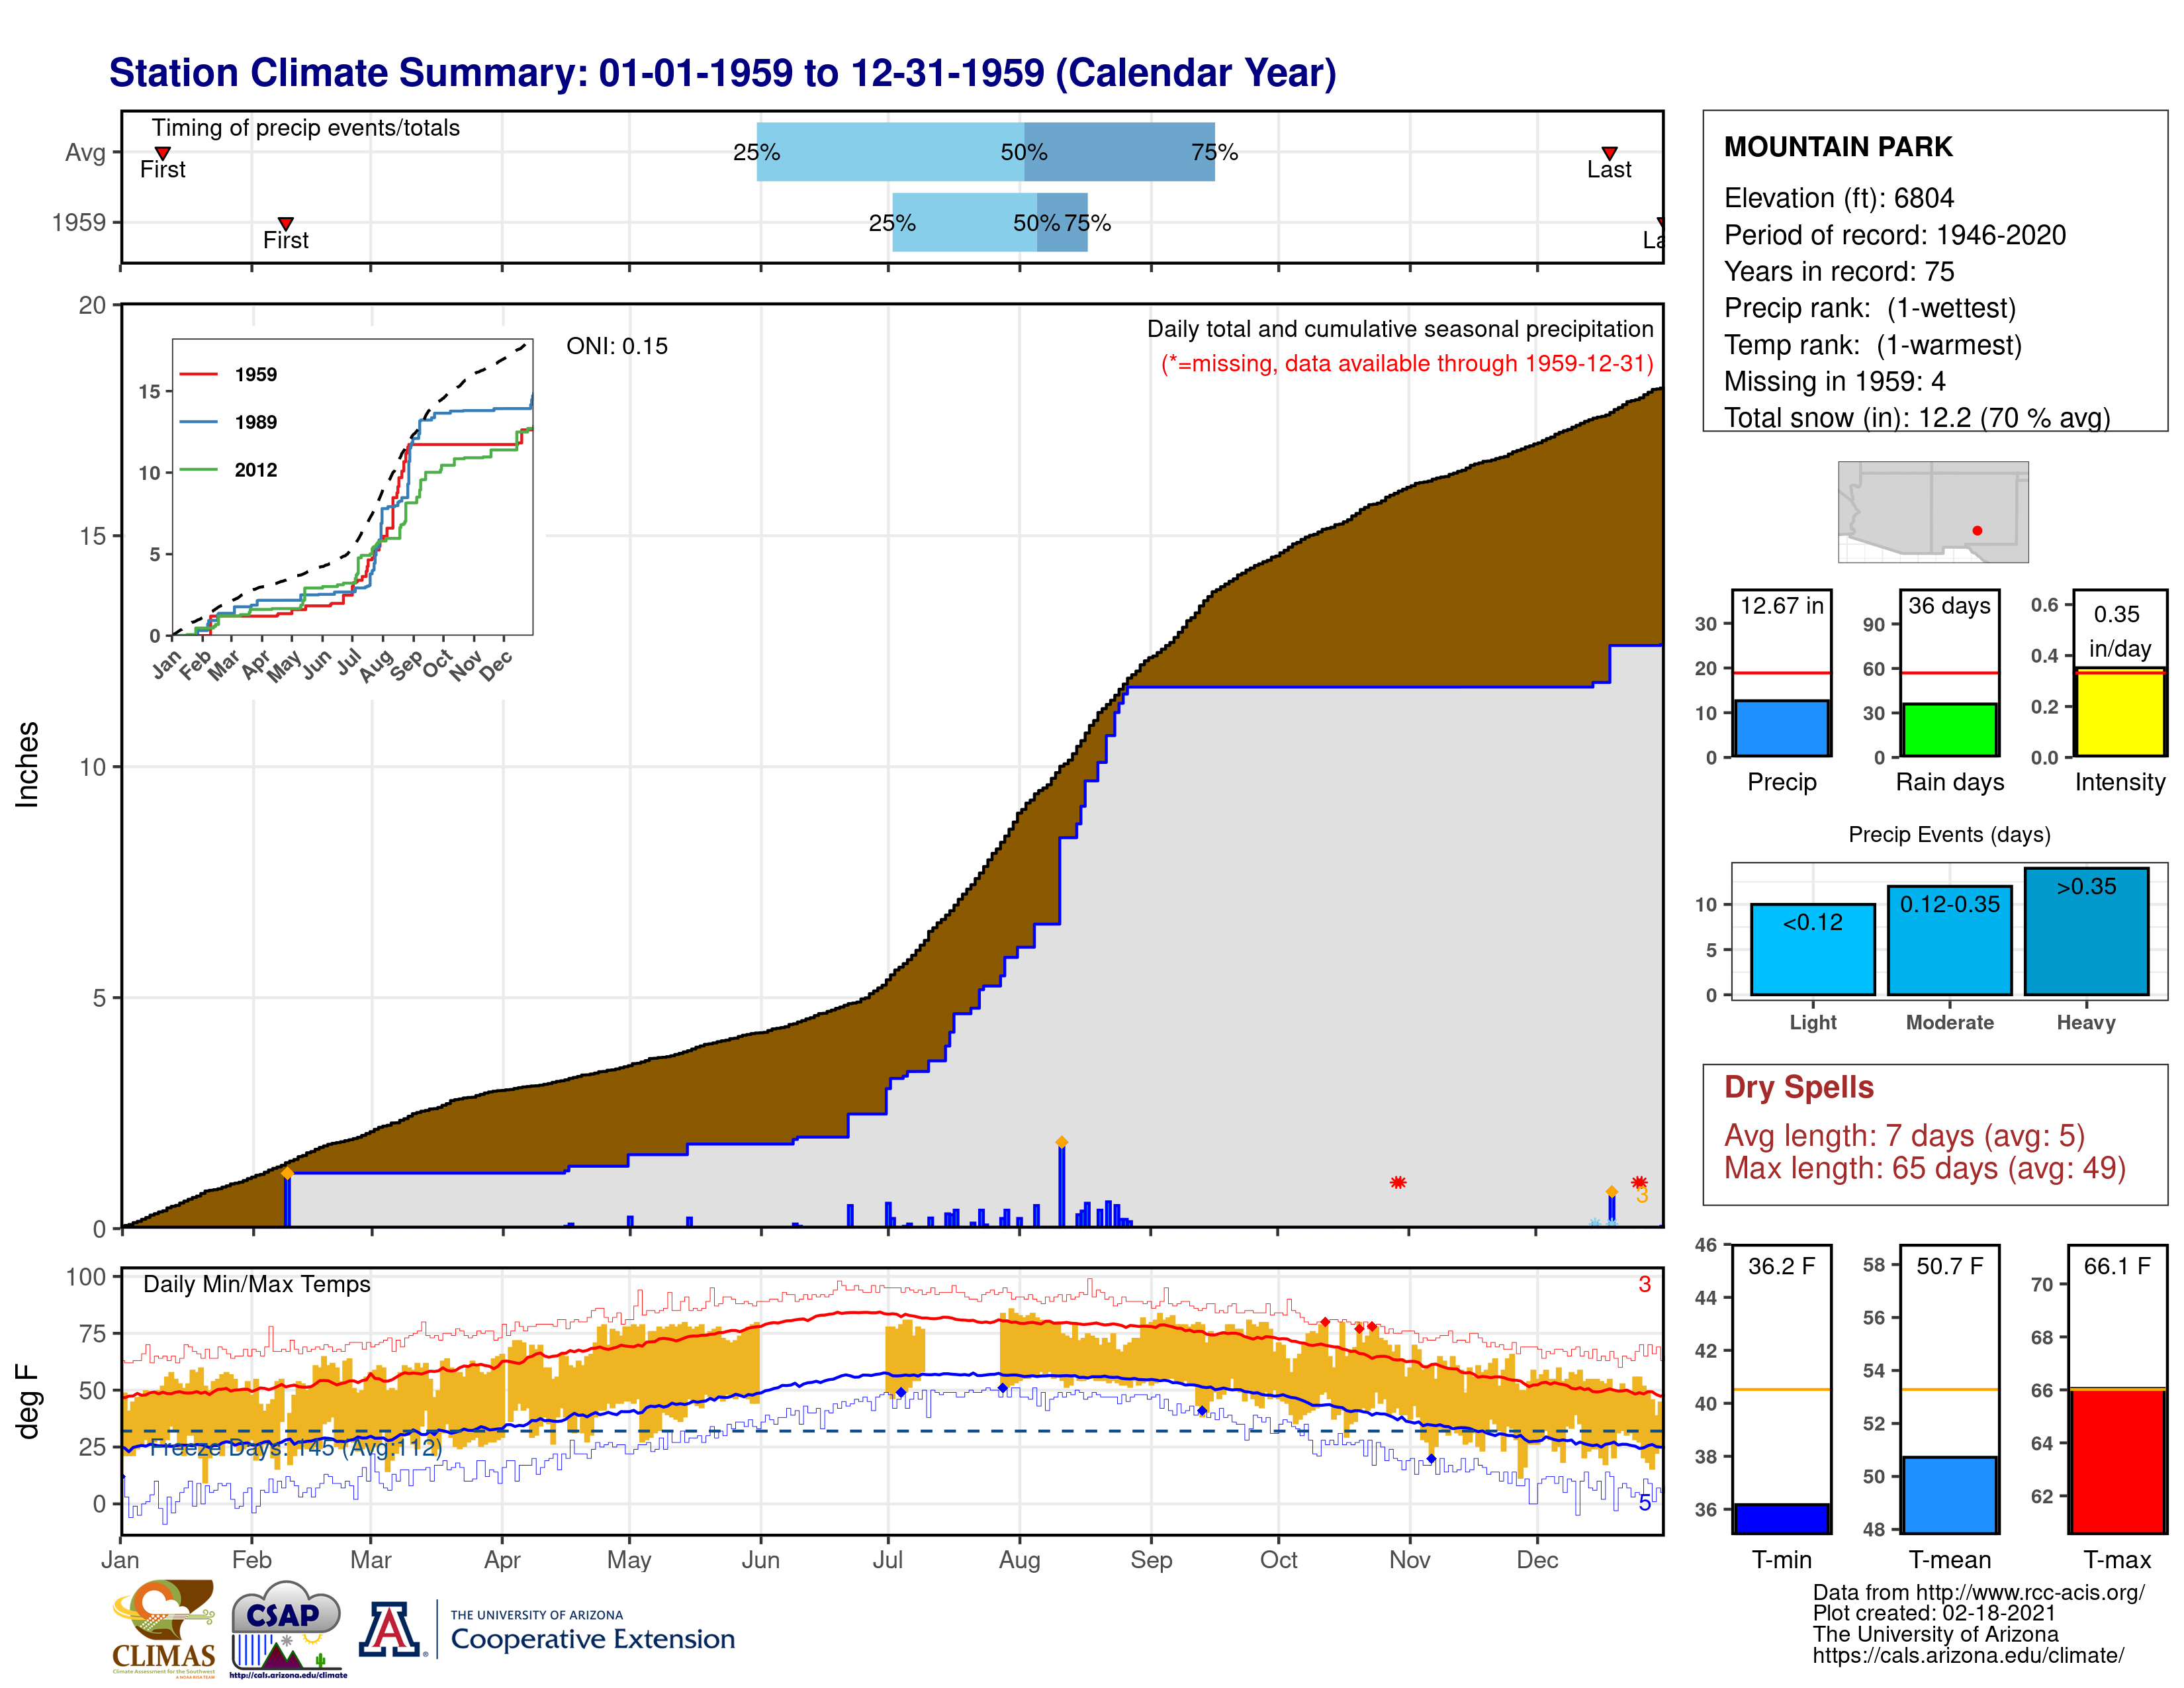The width and height of the screenshot is (2184, 1688).
Task: Click the orange diamond on February precipitation bar
Action: pyautogui.click(x=287, y=1172)
